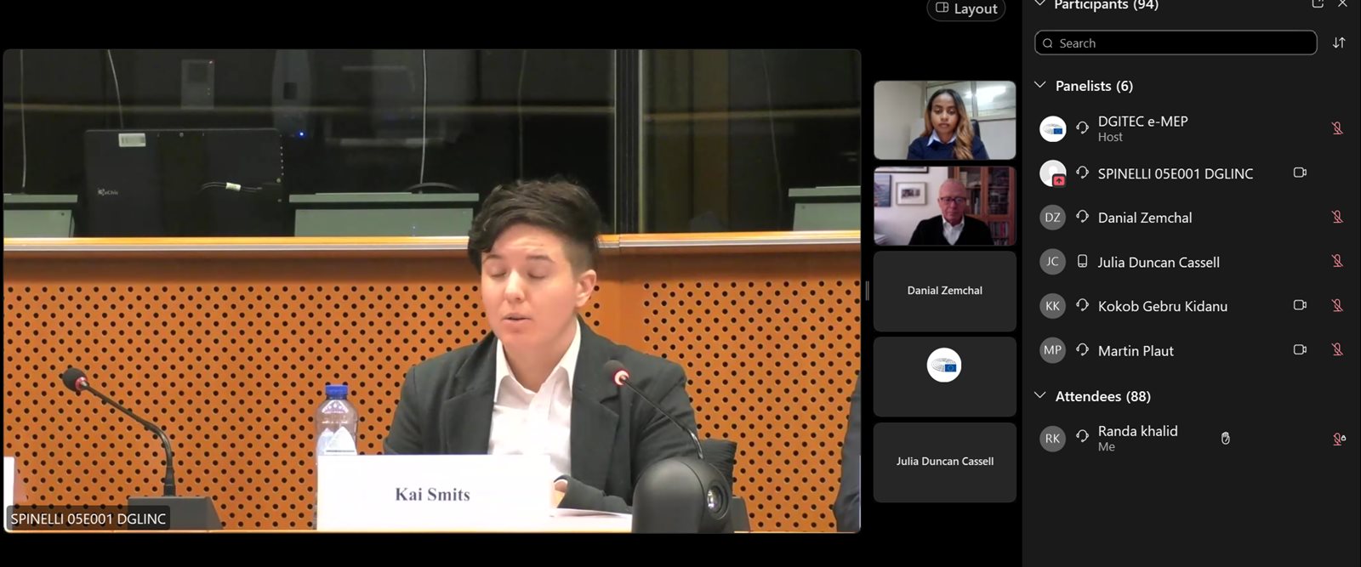The height and width of the screenshot is (567, 1361).
Task: Collapse the Attendees (88) section
Action: [x=1039, y=396]
